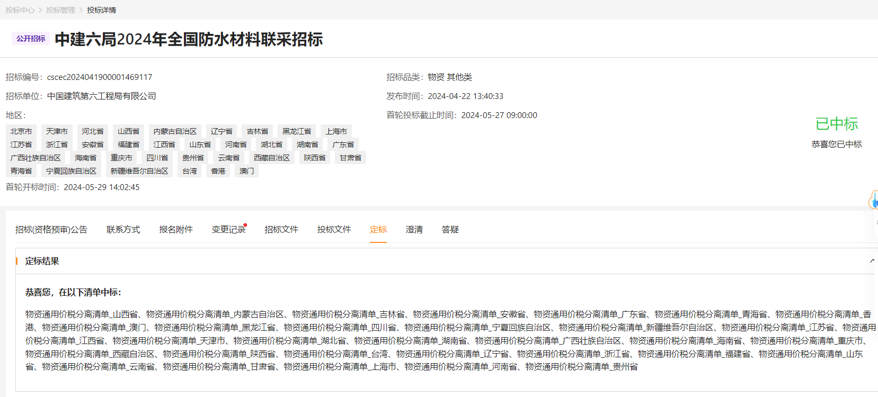
Task: Click the 北京市 region tag
Action: (21, 131)
